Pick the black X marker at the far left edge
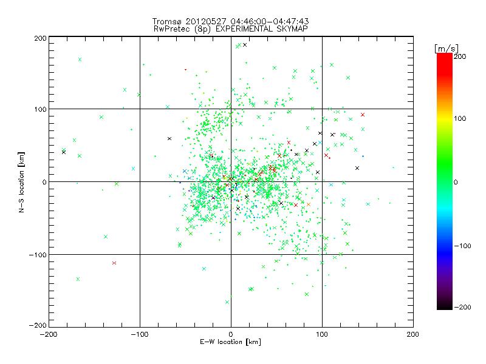The image size is (486, 364). point(64,152)
